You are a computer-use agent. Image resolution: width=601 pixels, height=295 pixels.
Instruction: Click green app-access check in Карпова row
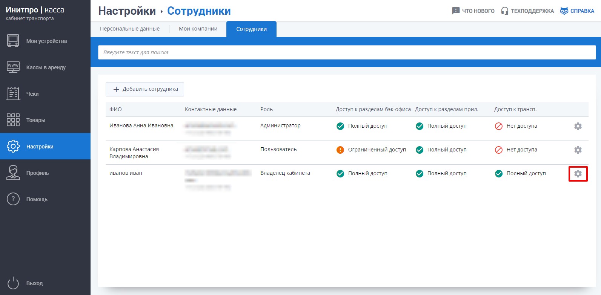coord(420,150)
